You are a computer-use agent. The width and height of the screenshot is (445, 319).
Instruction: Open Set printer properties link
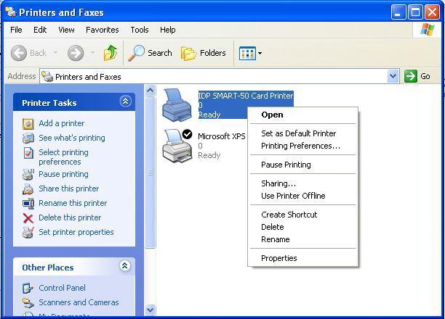pos(76,232)
